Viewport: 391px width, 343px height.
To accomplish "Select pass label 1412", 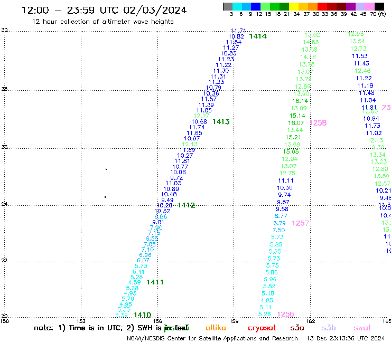I will pyautogui.click(x=187, y=205).
